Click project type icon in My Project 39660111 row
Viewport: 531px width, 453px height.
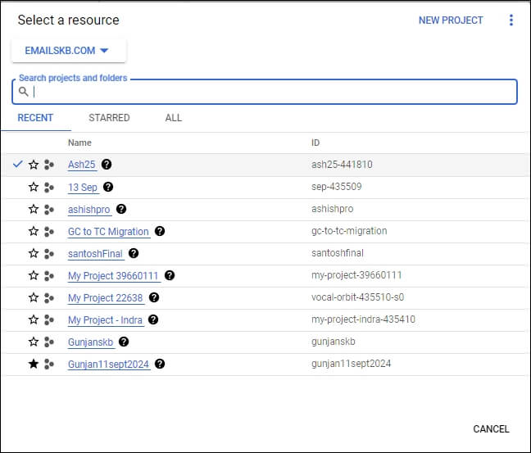[49, 276]
